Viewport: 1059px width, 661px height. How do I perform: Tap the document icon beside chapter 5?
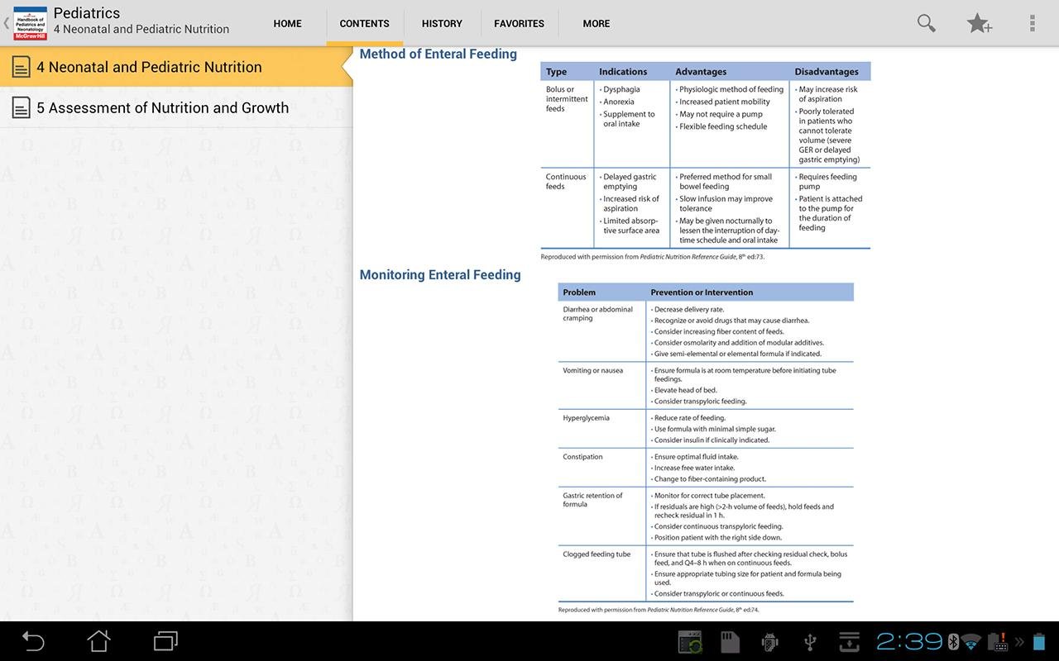click(x=22, y=107)
